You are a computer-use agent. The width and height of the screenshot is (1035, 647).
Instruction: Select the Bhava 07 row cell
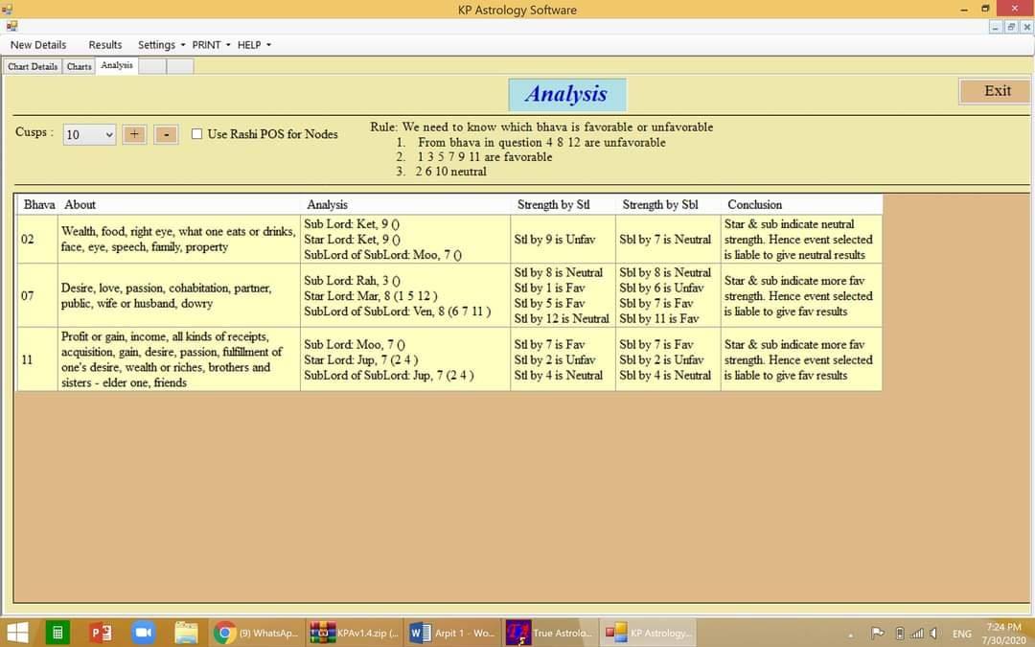tap(37, 296)
